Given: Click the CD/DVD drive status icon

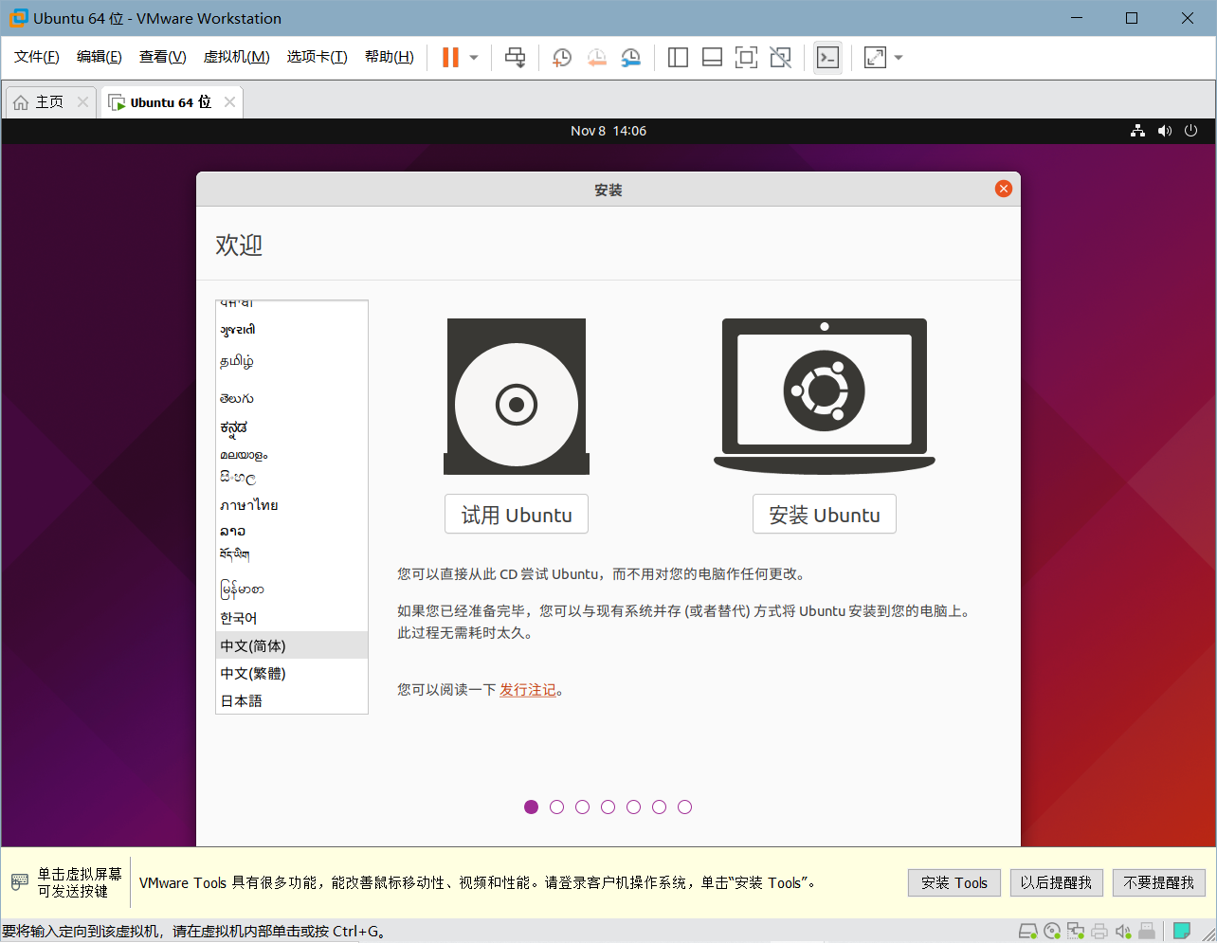Looking at the screenshot, I should [1052, 931].
